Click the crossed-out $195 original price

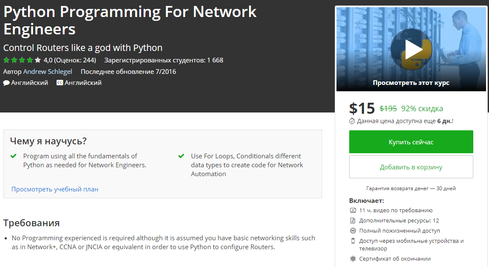coord(388,109)
